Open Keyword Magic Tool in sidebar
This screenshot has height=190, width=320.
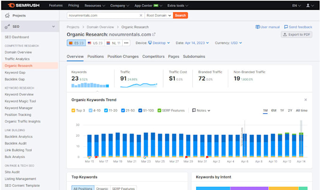[20, 101]
